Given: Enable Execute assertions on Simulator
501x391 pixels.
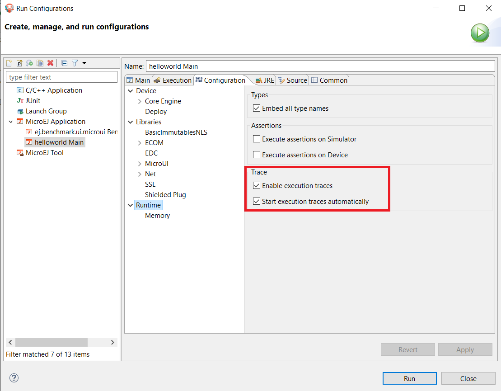Looking at the screenshot, I should pos(257,139).
